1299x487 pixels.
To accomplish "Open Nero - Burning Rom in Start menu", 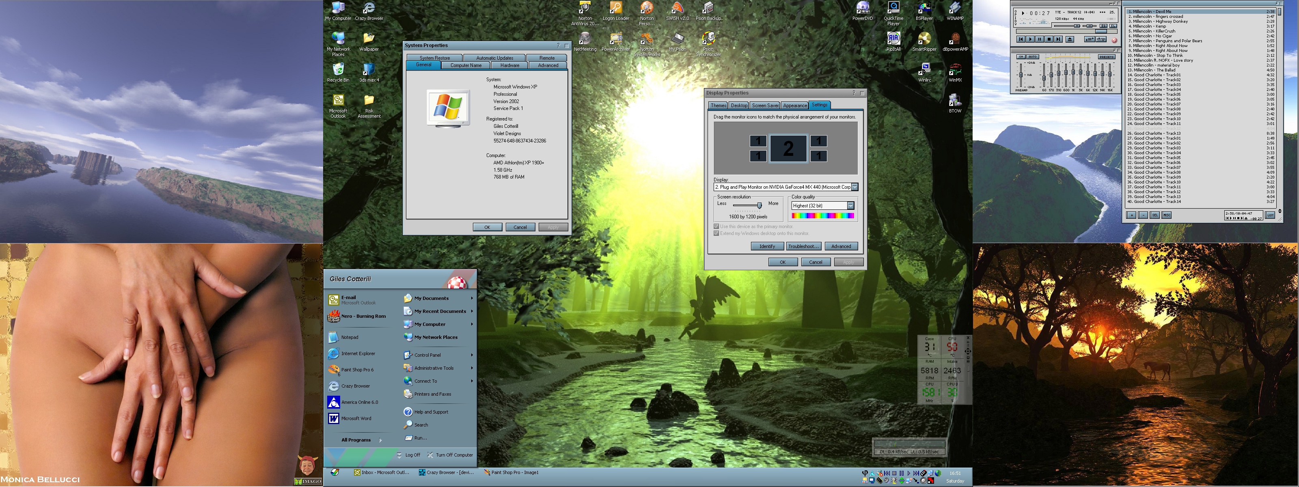I will 357,316.
